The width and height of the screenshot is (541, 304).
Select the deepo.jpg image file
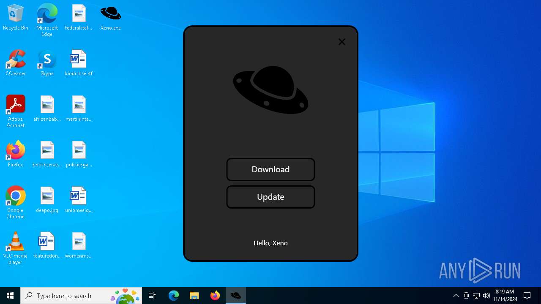(47, 200)
